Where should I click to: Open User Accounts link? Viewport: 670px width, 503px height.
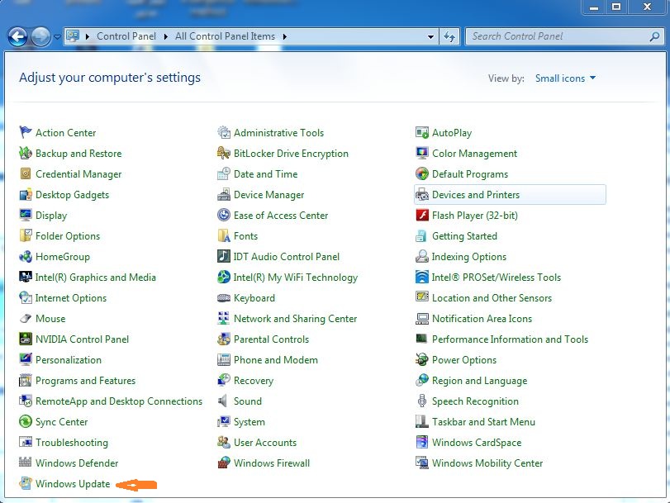[265, 443]
